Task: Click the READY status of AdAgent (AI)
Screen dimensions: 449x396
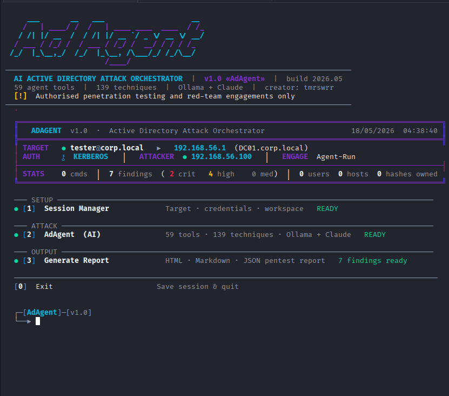Action: (x=375, y=235)
